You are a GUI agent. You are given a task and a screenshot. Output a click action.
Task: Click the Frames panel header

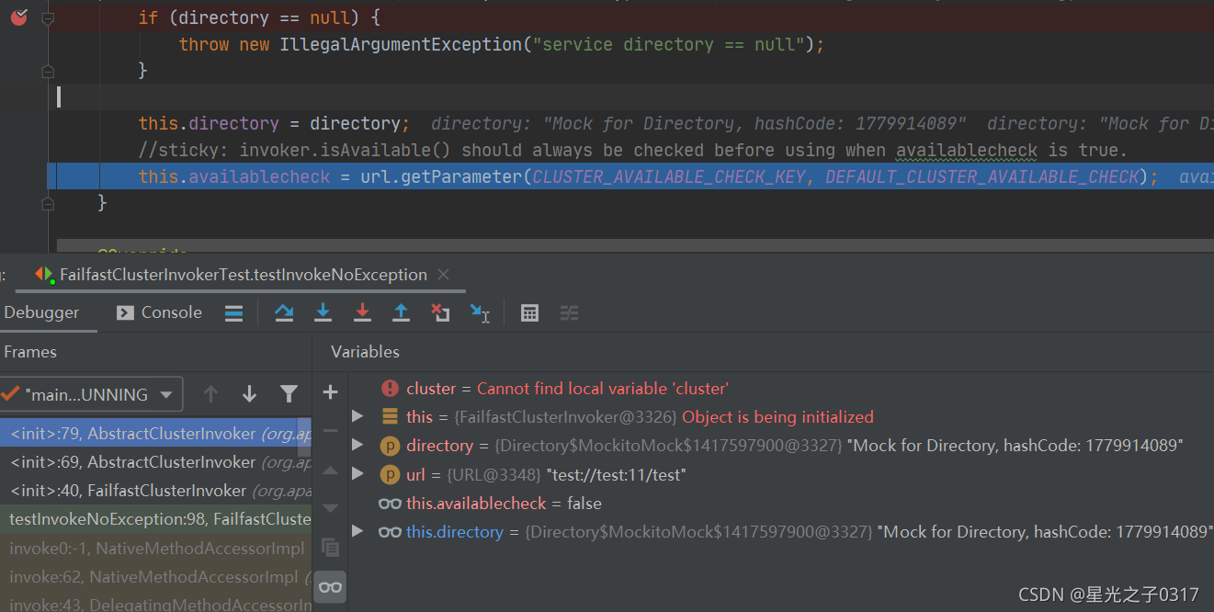click(x=30, y=352)
